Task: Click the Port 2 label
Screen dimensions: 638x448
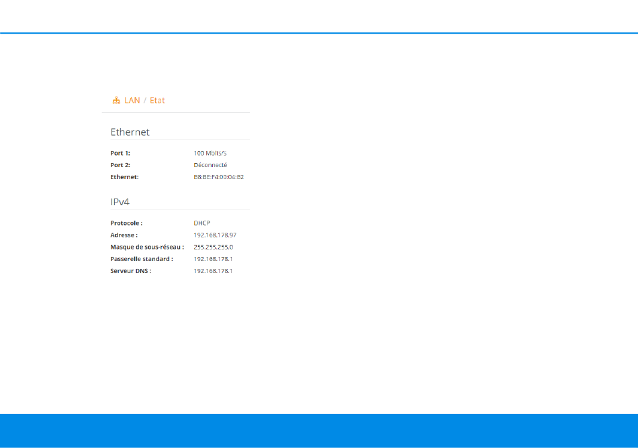Action: [120, 165]
